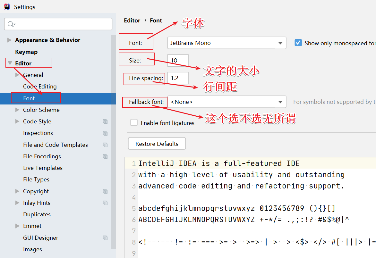Click the Size field showing 18
The width and height of the screenshot is (376, 258).
point(178,60)
